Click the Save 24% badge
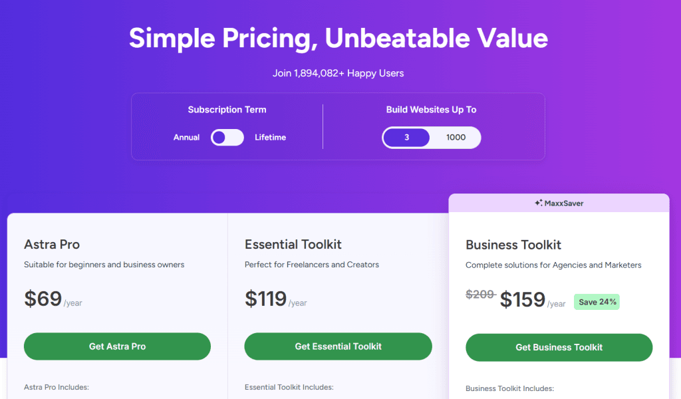The height and width of the screenshot is (399, 681). [x=597, y=302]
